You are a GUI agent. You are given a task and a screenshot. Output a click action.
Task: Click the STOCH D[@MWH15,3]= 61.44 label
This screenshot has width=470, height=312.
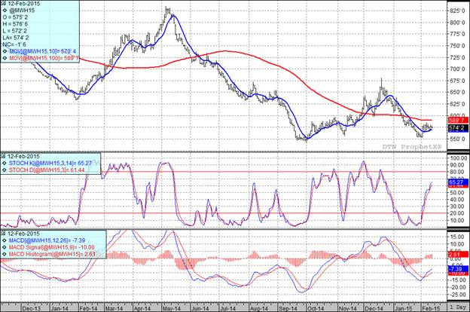(x=47, y=170)
